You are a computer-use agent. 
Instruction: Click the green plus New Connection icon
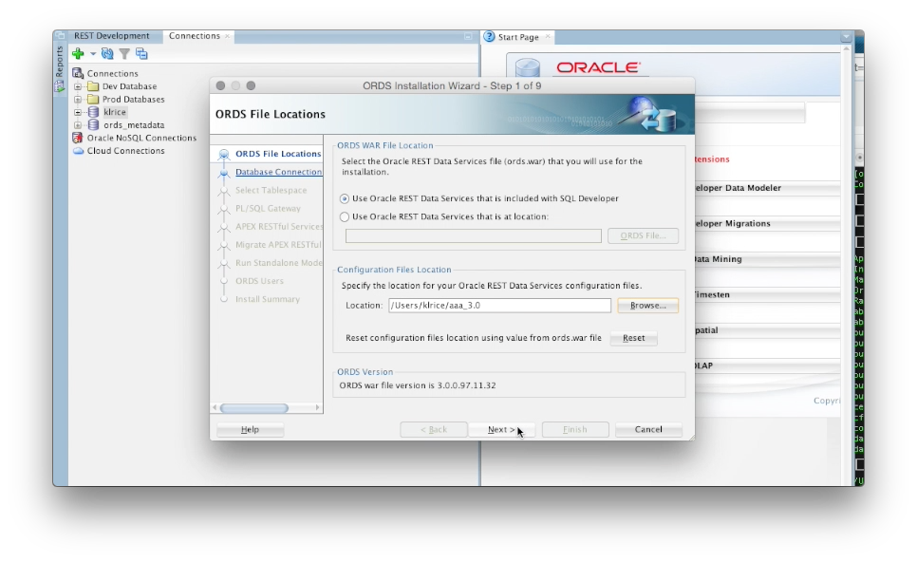[x=78, y=54]
